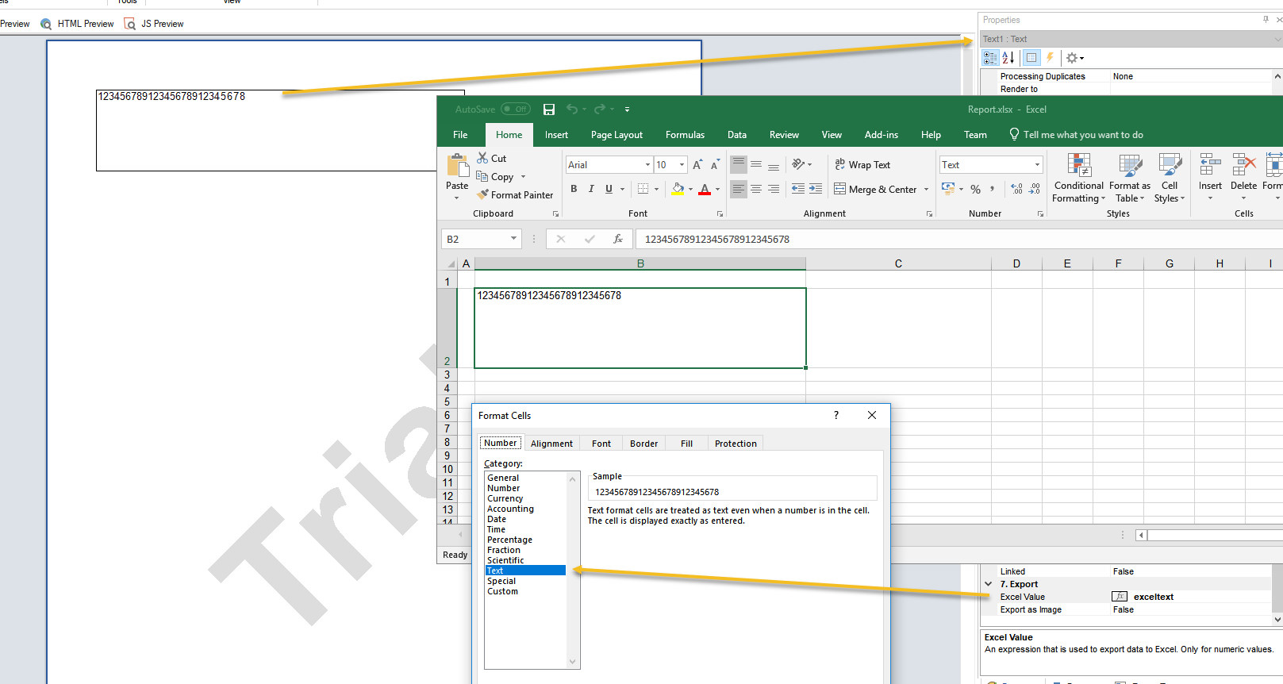This screenshot has height=684, width=1283.
Task: Open the Insert ribbon tab
Action: tap(556, 135)
